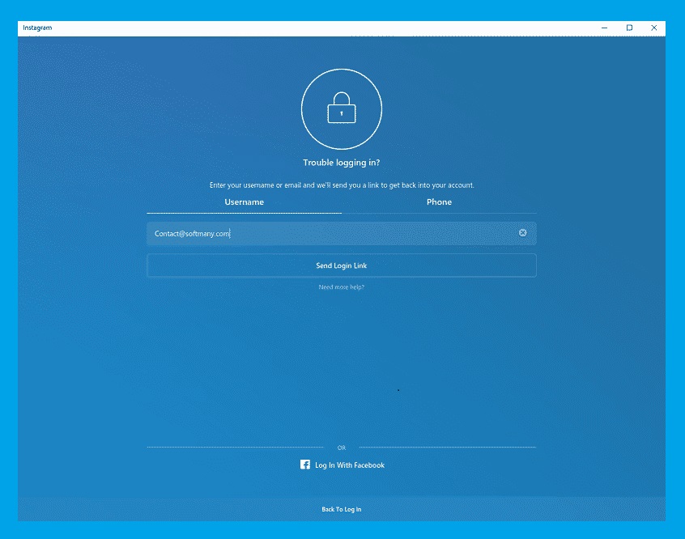Open the Need more help? link
The height and width of the screenshot is (539, 685).
tap(342, 287)
